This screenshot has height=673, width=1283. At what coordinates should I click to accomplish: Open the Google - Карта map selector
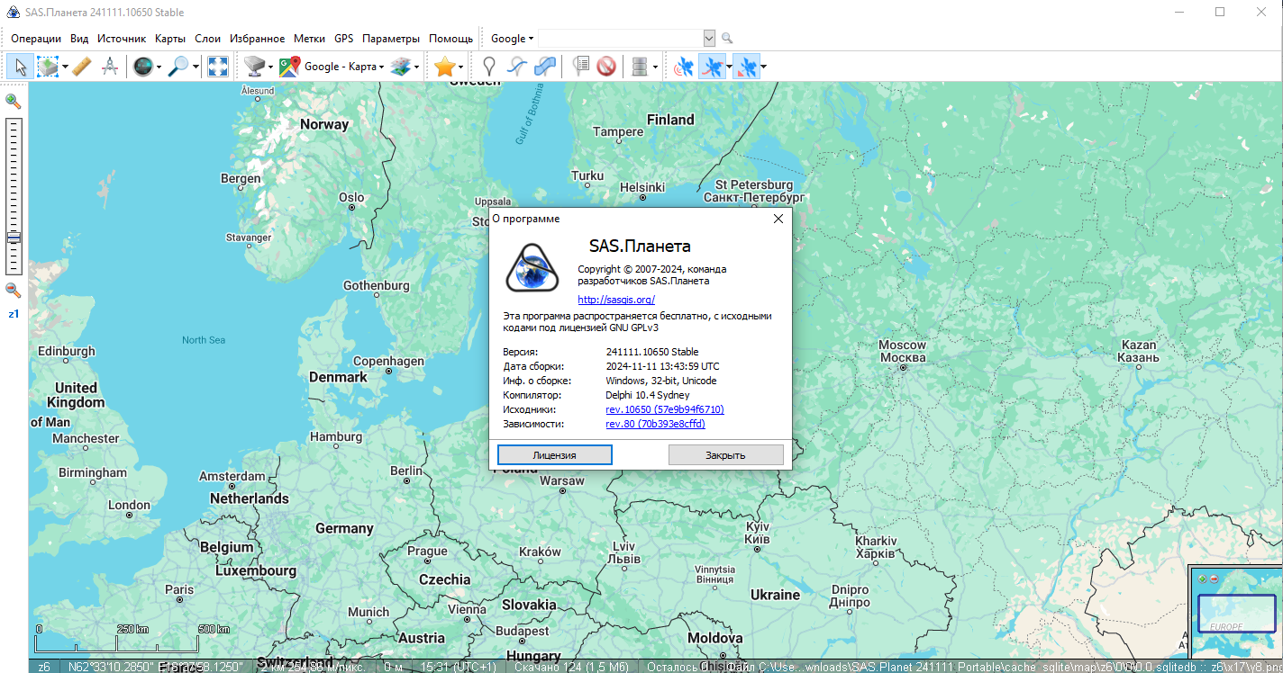[x=332, y=66]
